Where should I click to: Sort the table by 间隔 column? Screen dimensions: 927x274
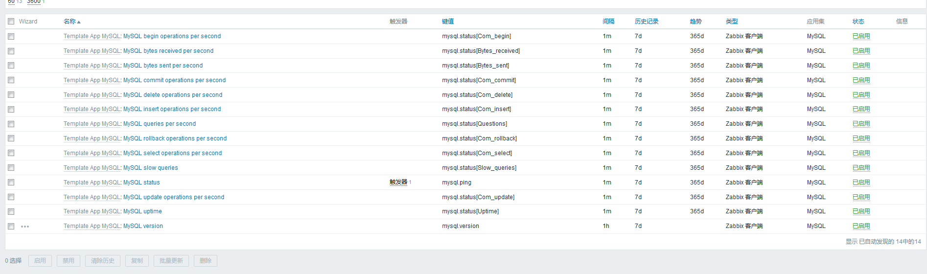(x=608, y=22)
